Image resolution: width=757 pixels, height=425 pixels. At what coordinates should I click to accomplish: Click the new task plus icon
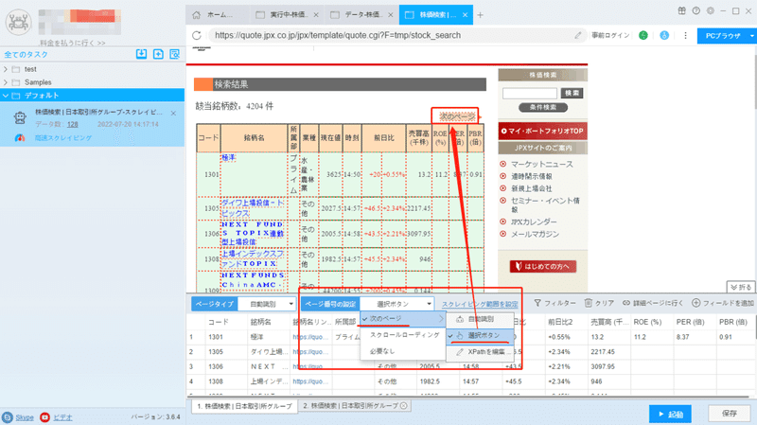click(158, 54)
